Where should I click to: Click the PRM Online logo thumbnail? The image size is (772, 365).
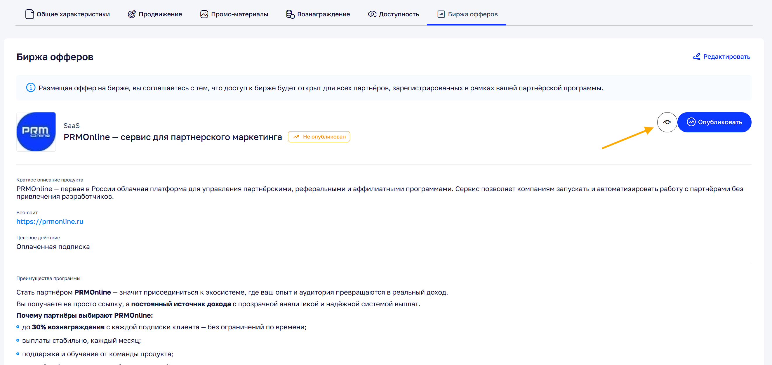(x=36, y=132)
